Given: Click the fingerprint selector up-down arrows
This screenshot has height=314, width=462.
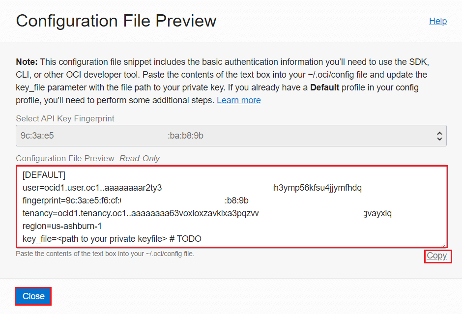Looking at the screenshot, I should (x=439, y=136).
